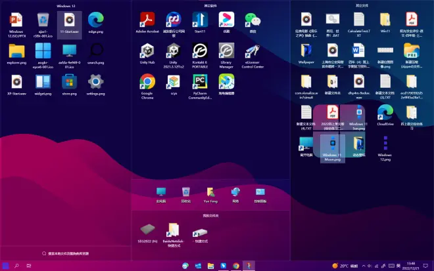Launch Unity 2021.3.12f1c2 editor shortcut
The image size is (434, 271).
174,56
